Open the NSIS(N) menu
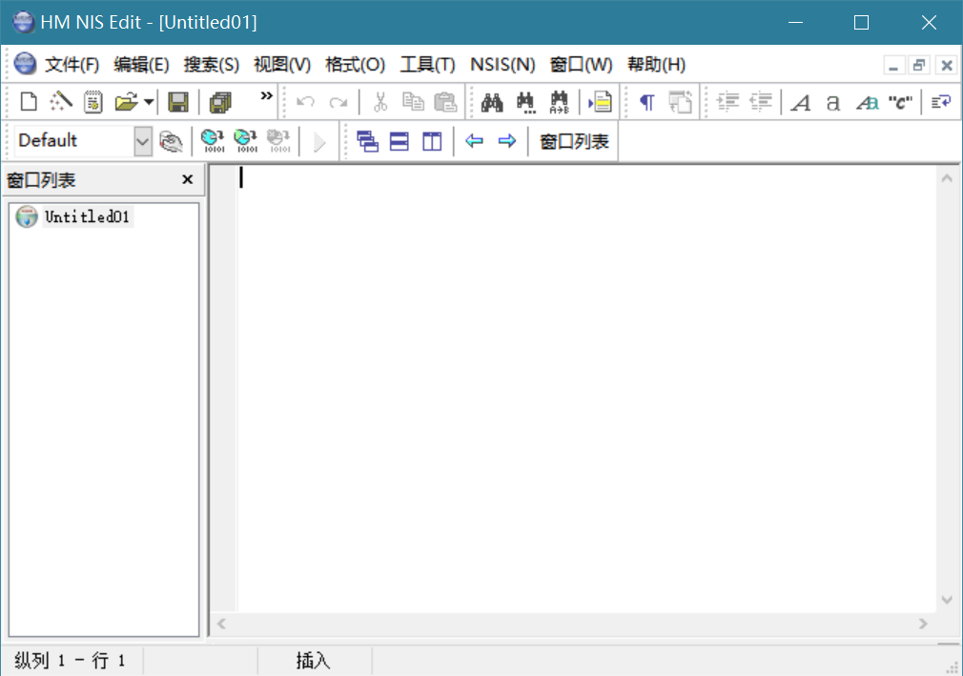Viewport: 963px width, 676px height. click(502, 65)
